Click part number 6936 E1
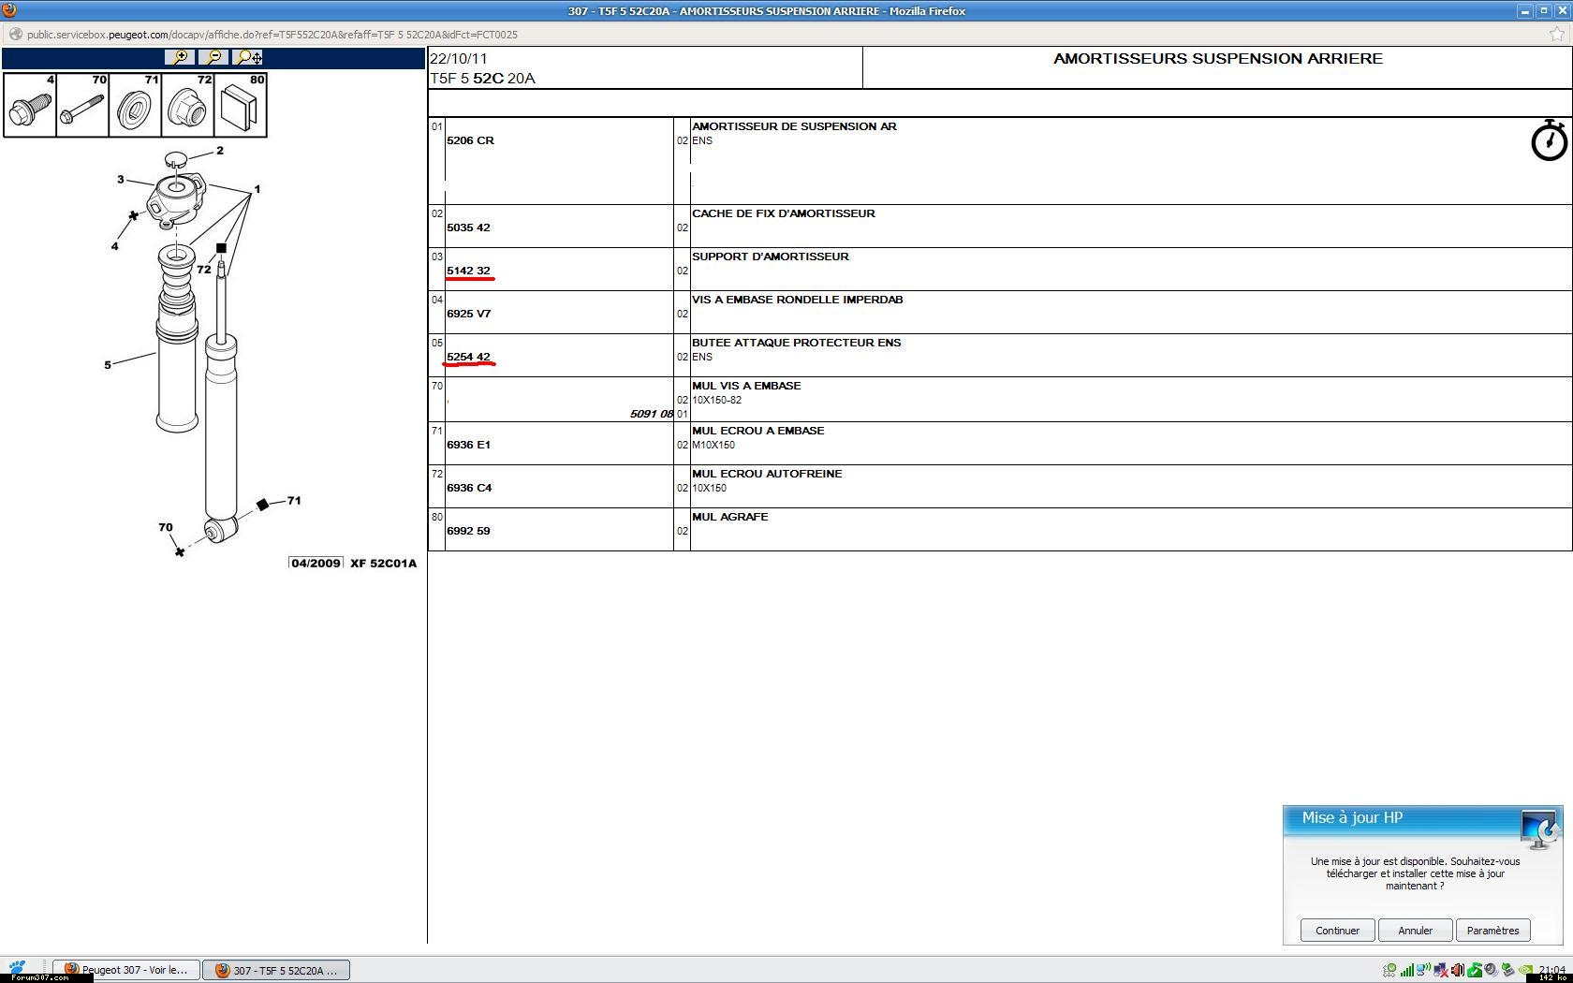This screenshot has width=1573, height=983. (468, 445)
